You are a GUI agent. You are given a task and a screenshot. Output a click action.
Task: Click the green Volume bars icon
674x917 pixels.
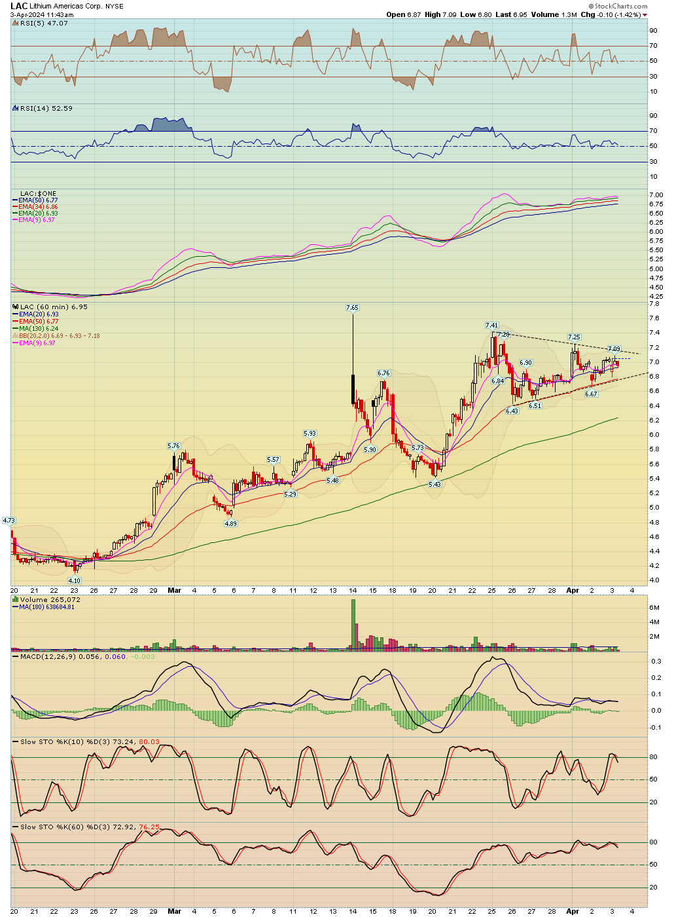pyautogui.click(x=16, y=600)
